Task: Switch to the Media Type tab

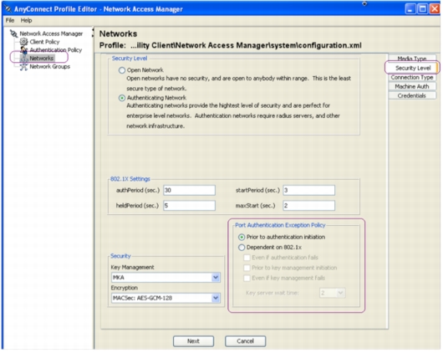Action: 412,59
